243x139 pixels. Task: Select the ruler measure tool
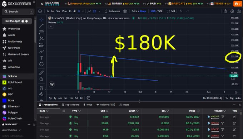[x=41, y=73]
